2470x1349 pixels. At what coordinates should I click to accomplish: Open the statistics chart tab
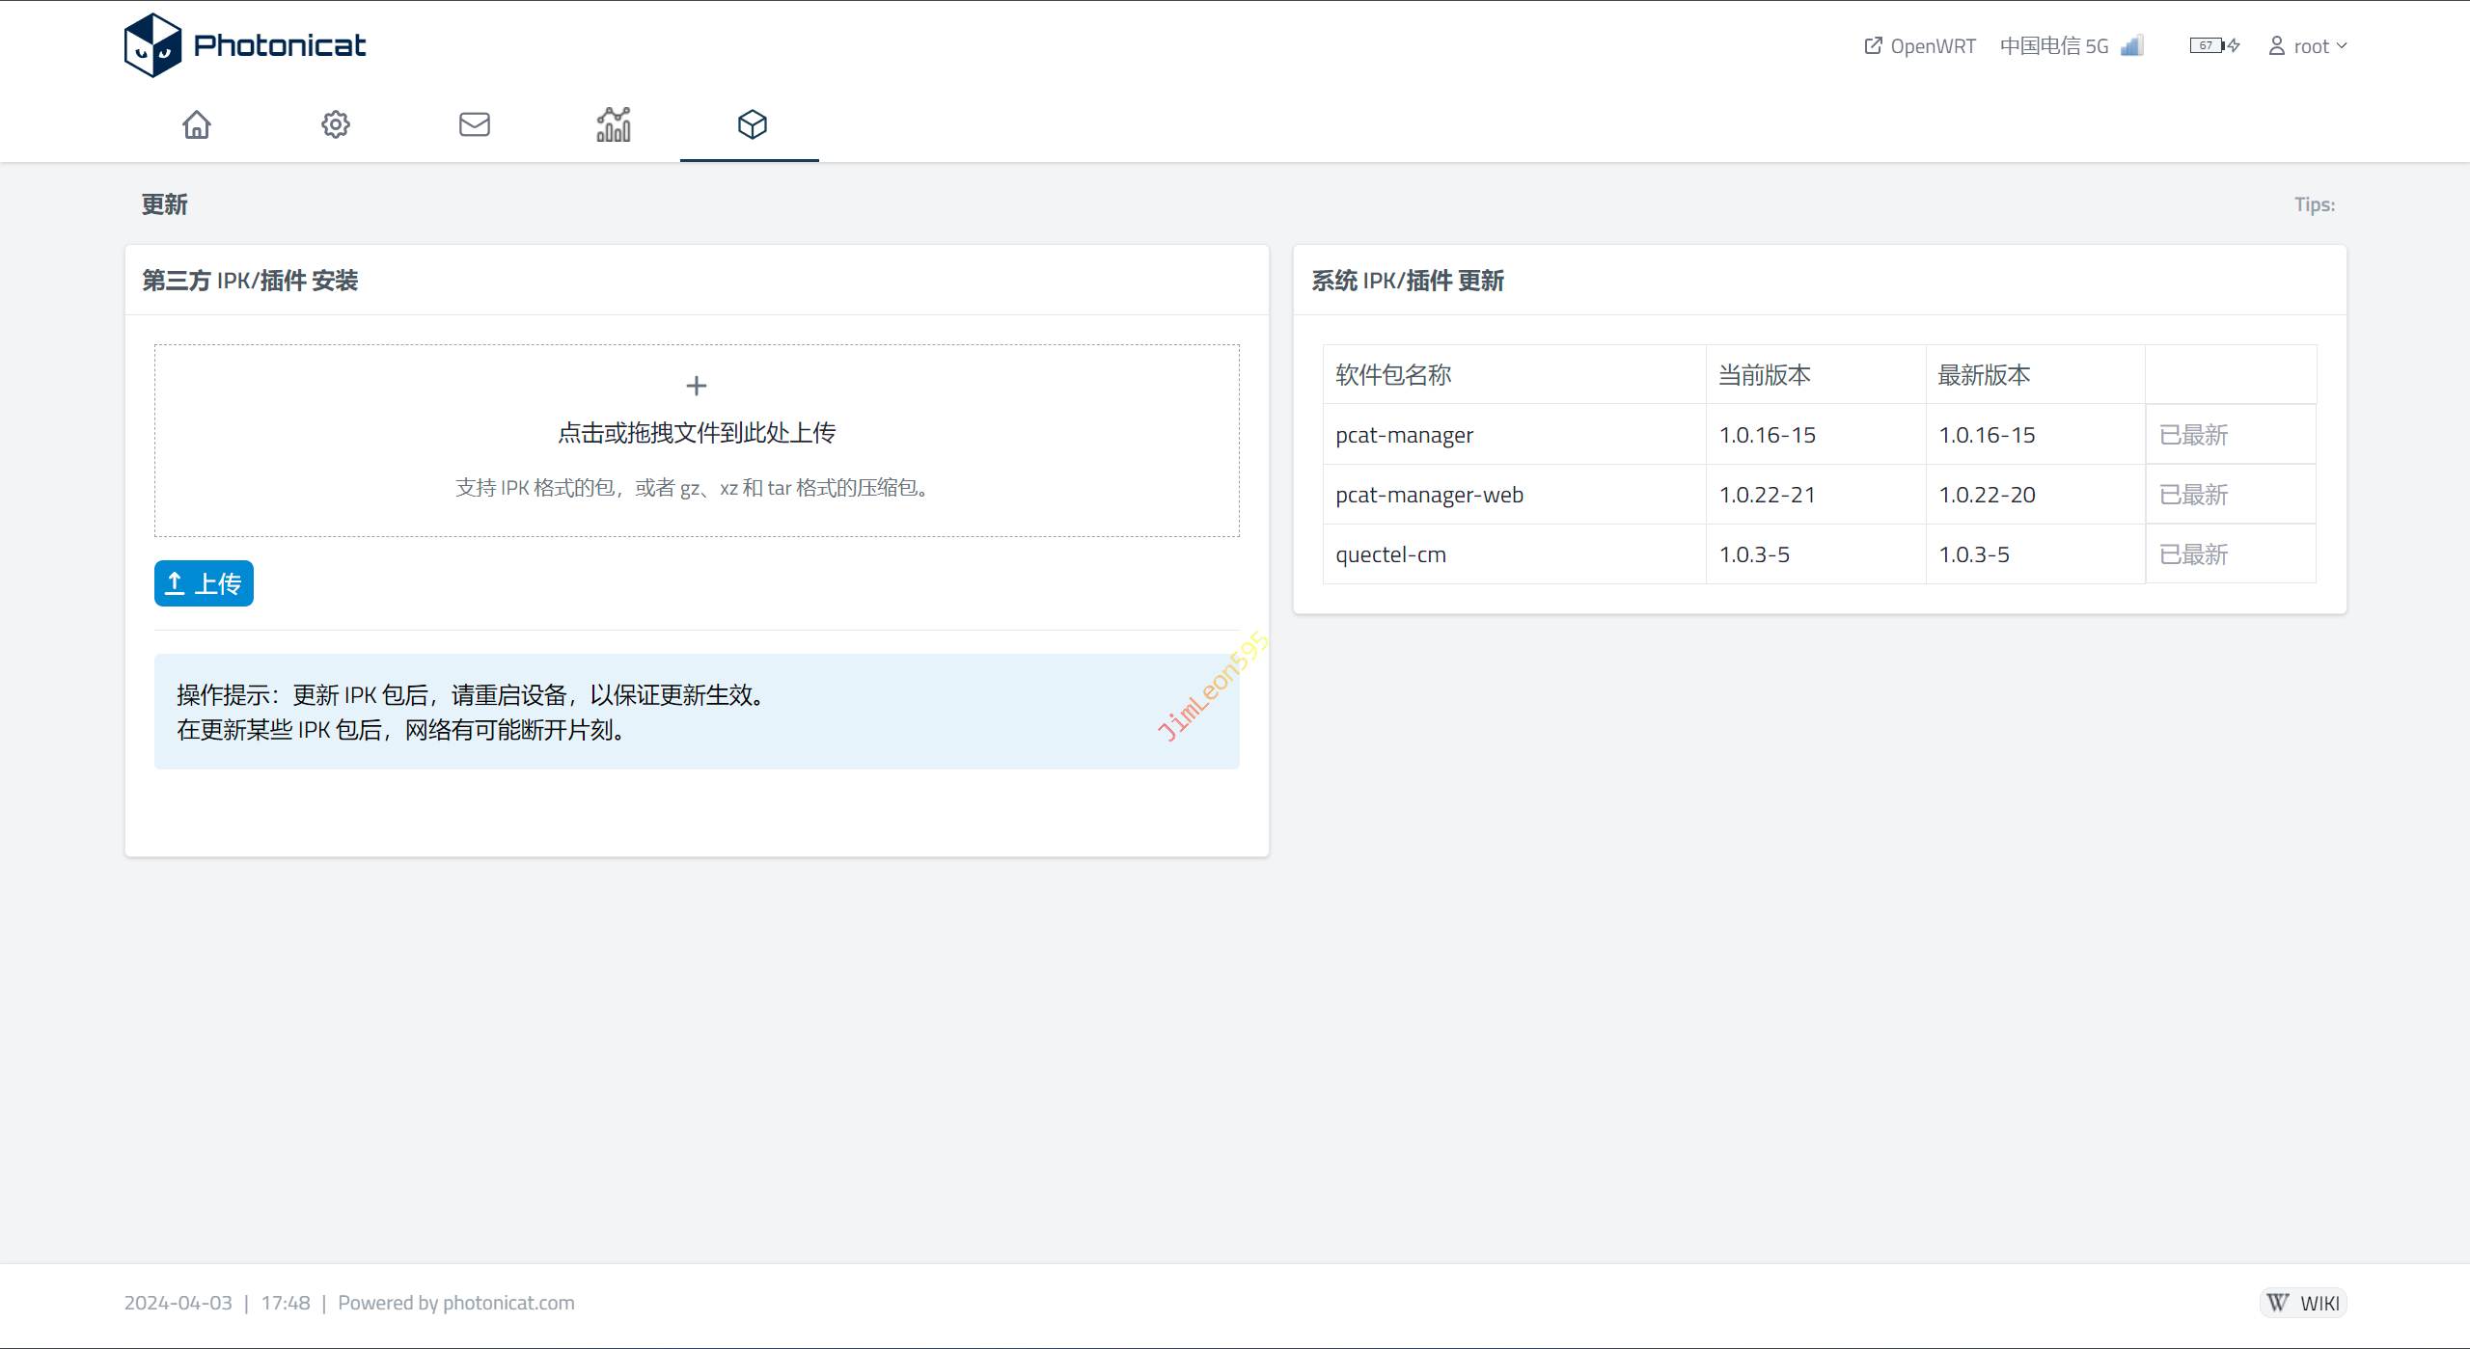(614, 124)
